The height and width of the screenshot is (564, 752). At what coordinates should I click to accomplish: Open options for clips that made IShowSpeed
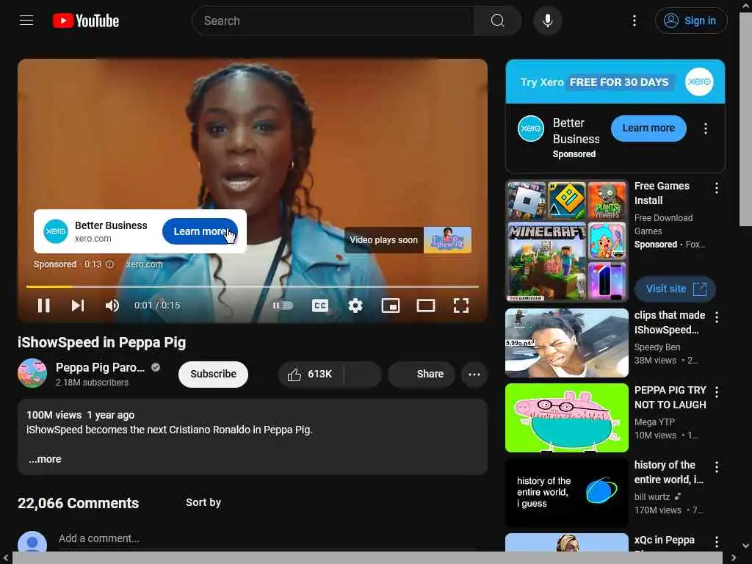click(x=717, y=317)
